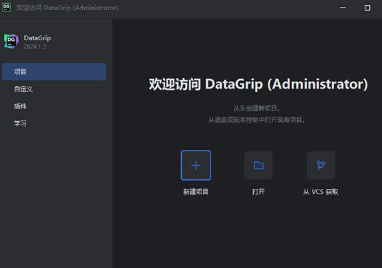Image resolution: width=382 pixels, height=268 pixels.
Task: Click the 从头创建新项目 hint text
Action: point(257,108)
